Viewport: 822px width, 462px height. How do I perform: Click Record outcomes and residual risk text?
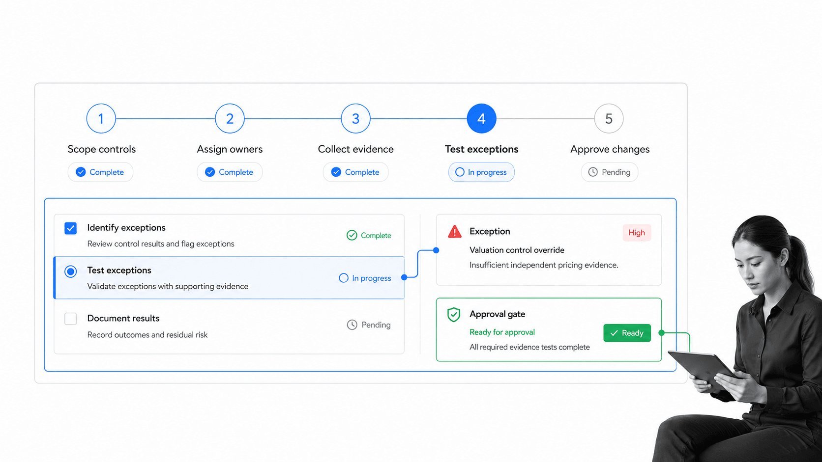147,335
